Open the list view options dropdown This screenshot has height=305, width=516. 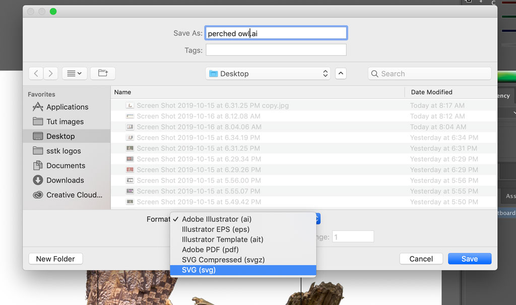[75, 73]
